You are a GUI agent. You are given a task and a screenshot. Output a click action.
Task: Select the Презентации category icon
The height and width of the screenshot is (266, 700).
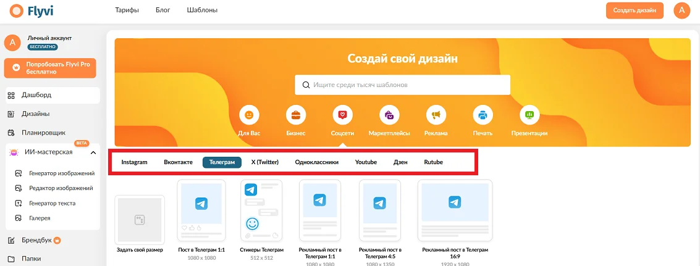pyautogui.click(x=529, y=115)
